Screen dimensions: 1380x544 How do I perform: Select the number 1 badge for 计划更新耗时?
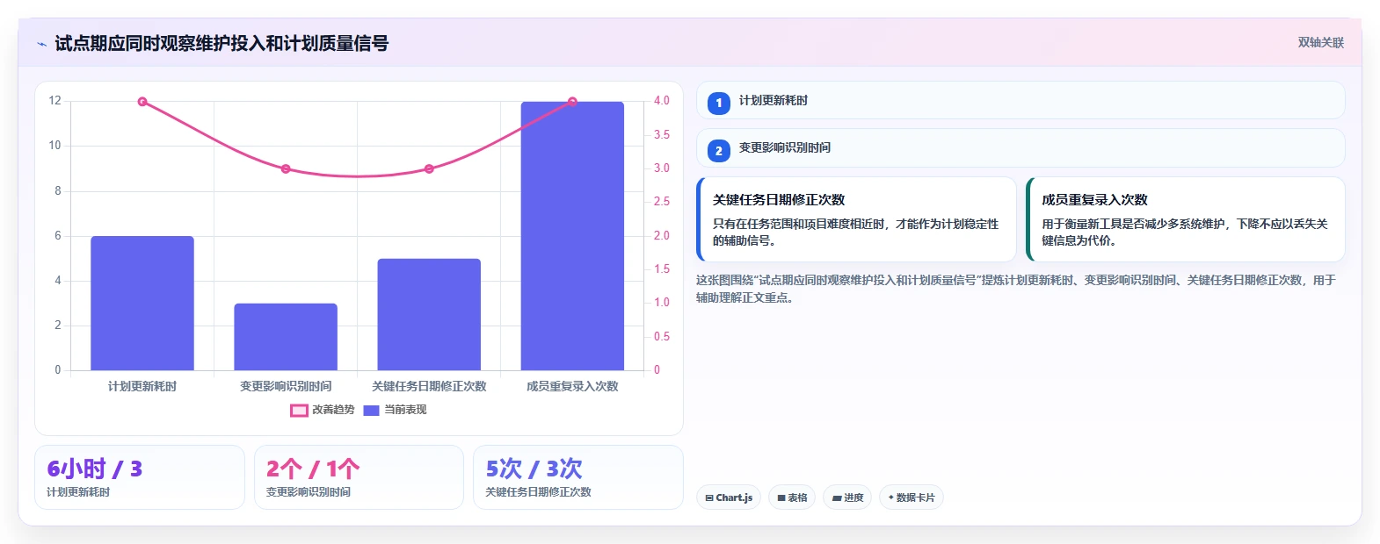[x=718, y=104]
